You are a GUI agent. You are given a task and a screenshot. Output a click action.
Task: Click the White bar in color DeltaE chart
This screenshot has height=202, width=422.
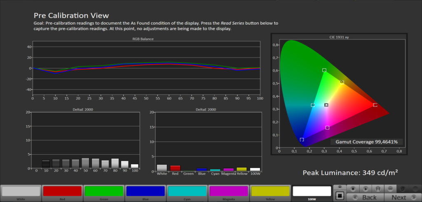162,168
